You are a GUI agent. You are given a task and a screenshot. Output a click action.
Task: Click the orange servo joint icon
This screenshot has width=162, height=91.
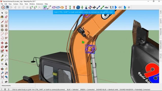click(x=62, y=7)
